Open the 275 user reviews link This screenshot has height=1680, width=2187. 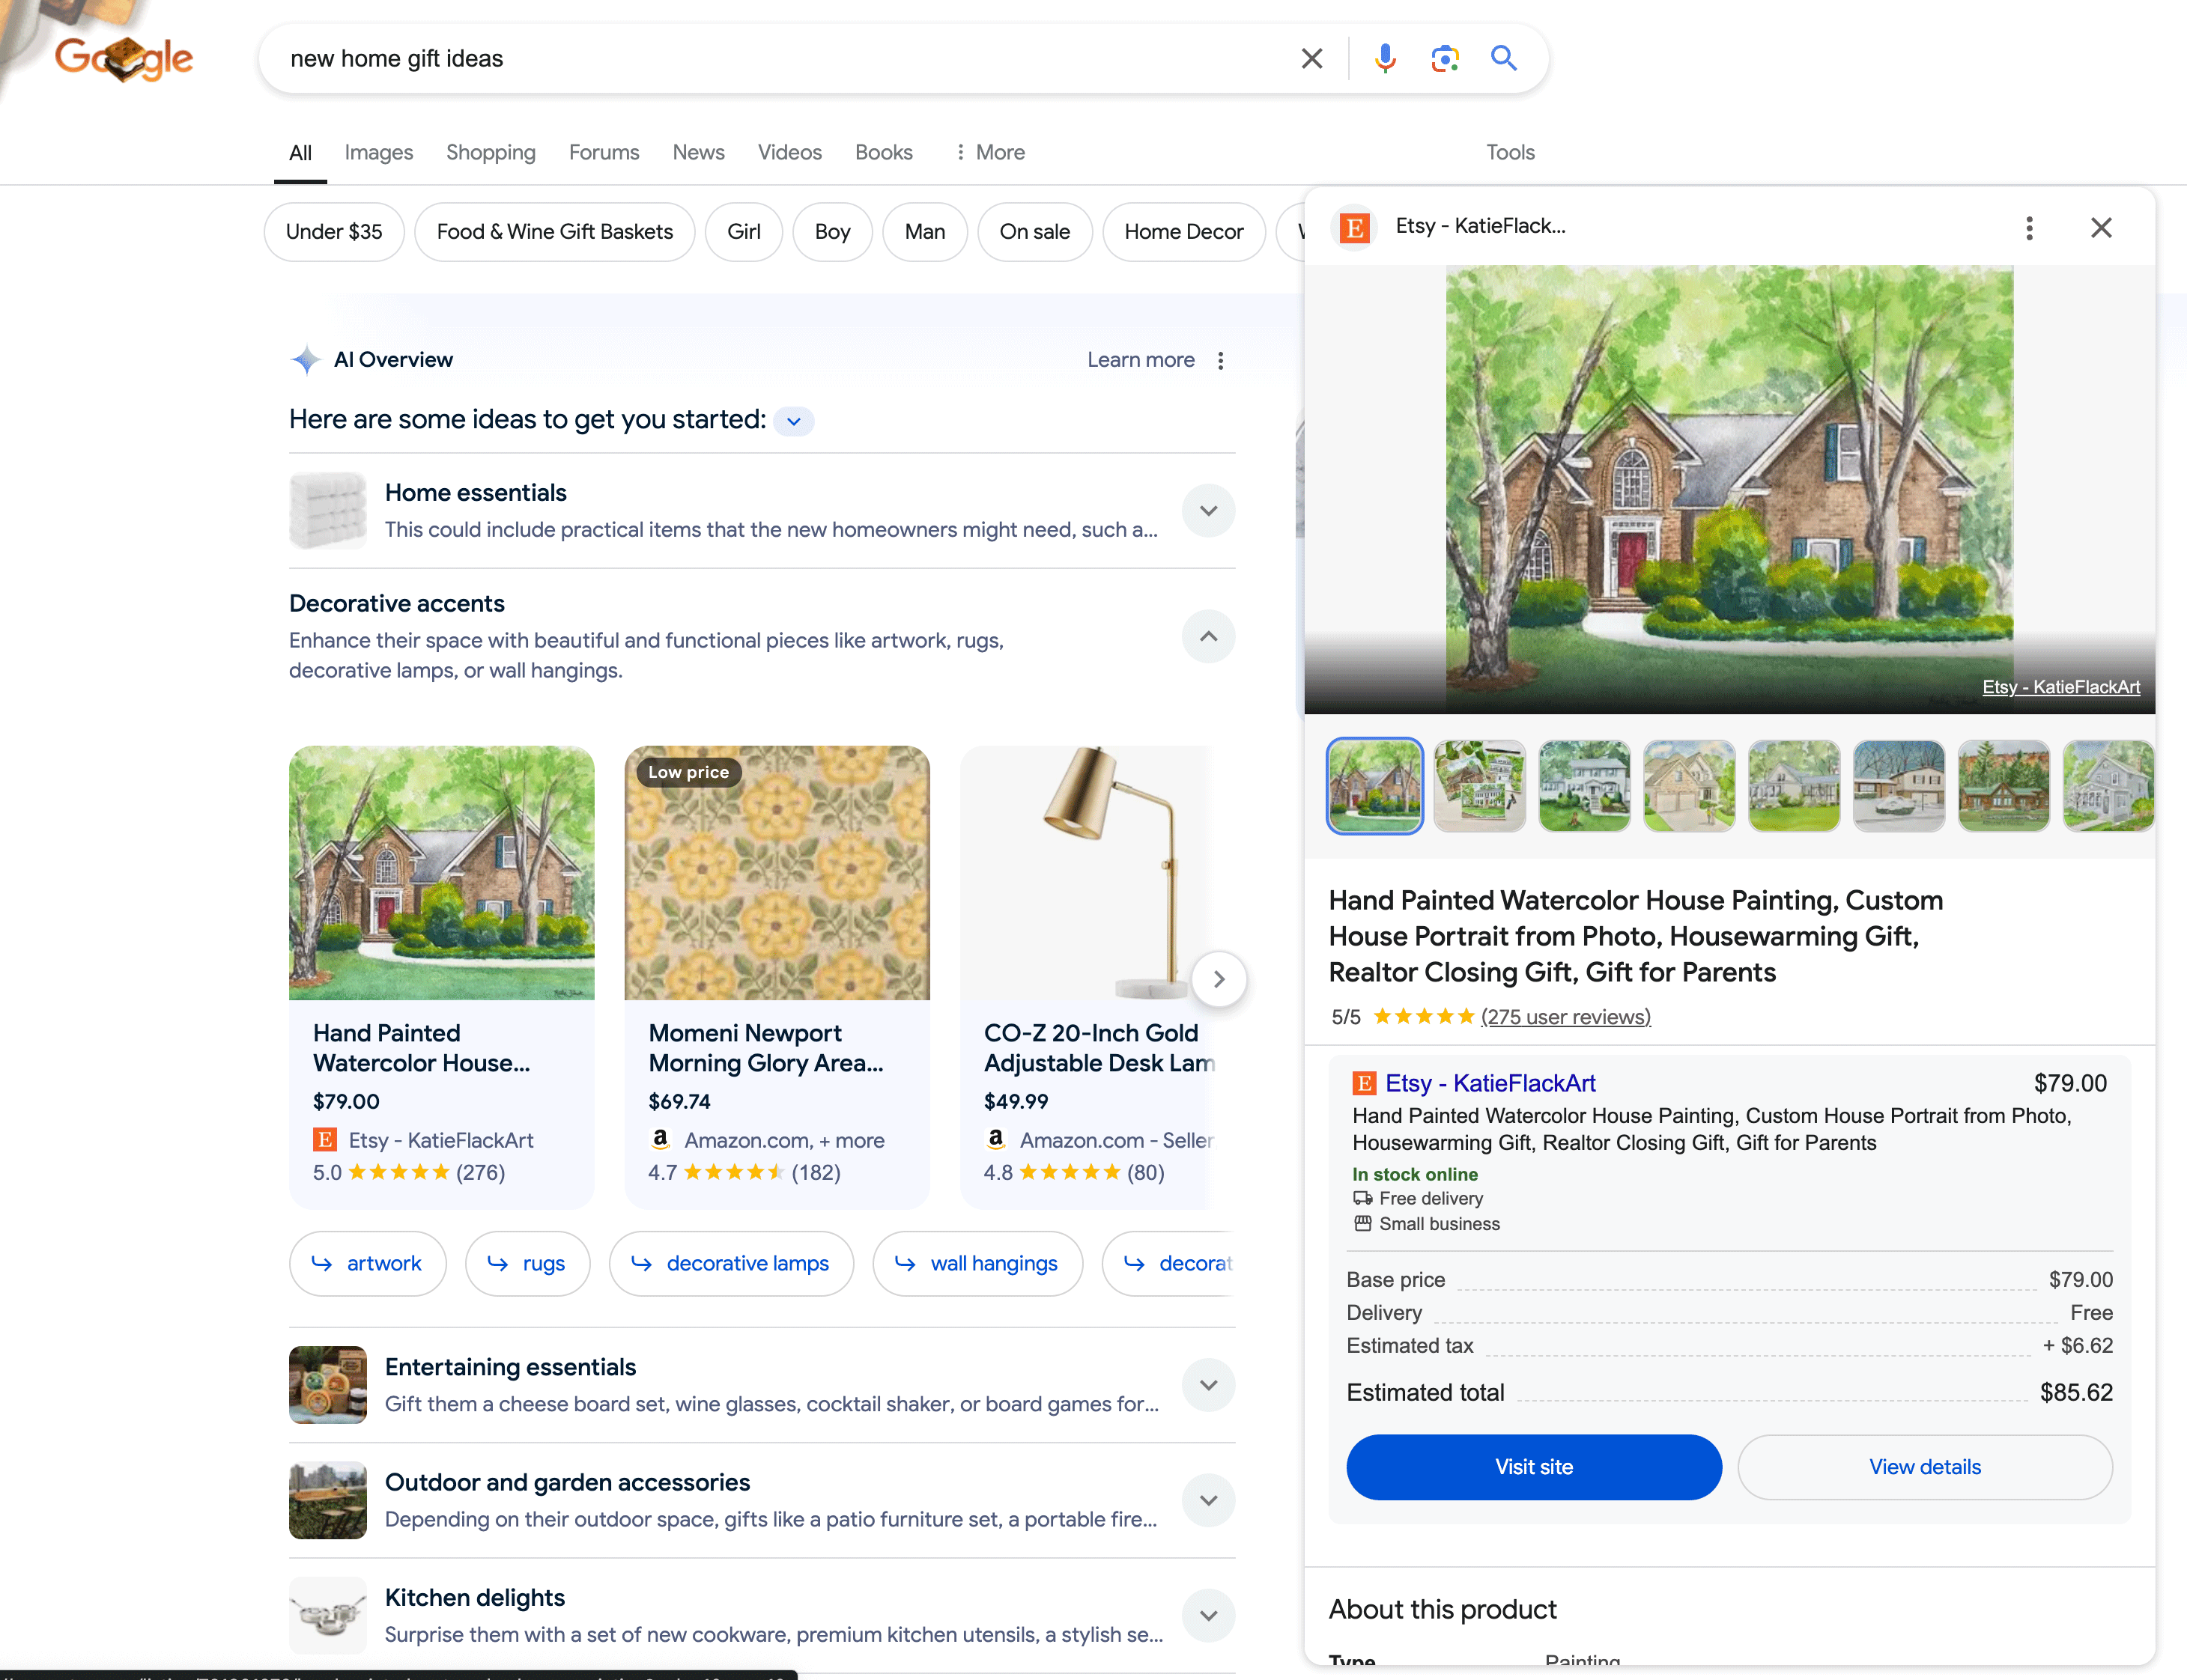coord(1565,1016)
